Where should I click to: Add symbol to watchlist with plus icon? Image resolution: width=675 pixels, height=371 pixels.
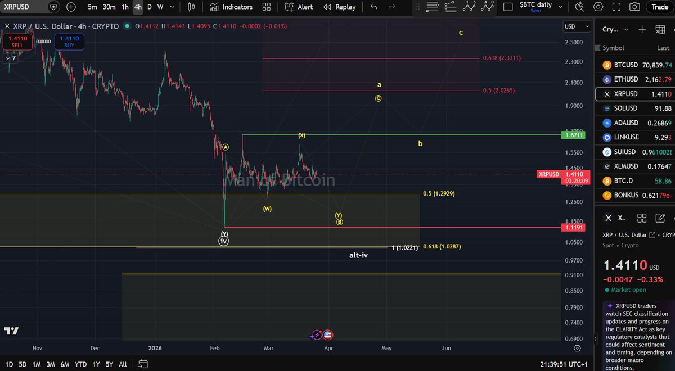tap(642, 29)
